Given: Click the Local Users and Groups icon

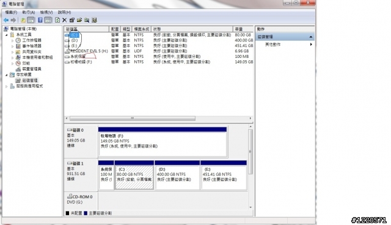Looking at the screenshot, I should pos(18,57).
